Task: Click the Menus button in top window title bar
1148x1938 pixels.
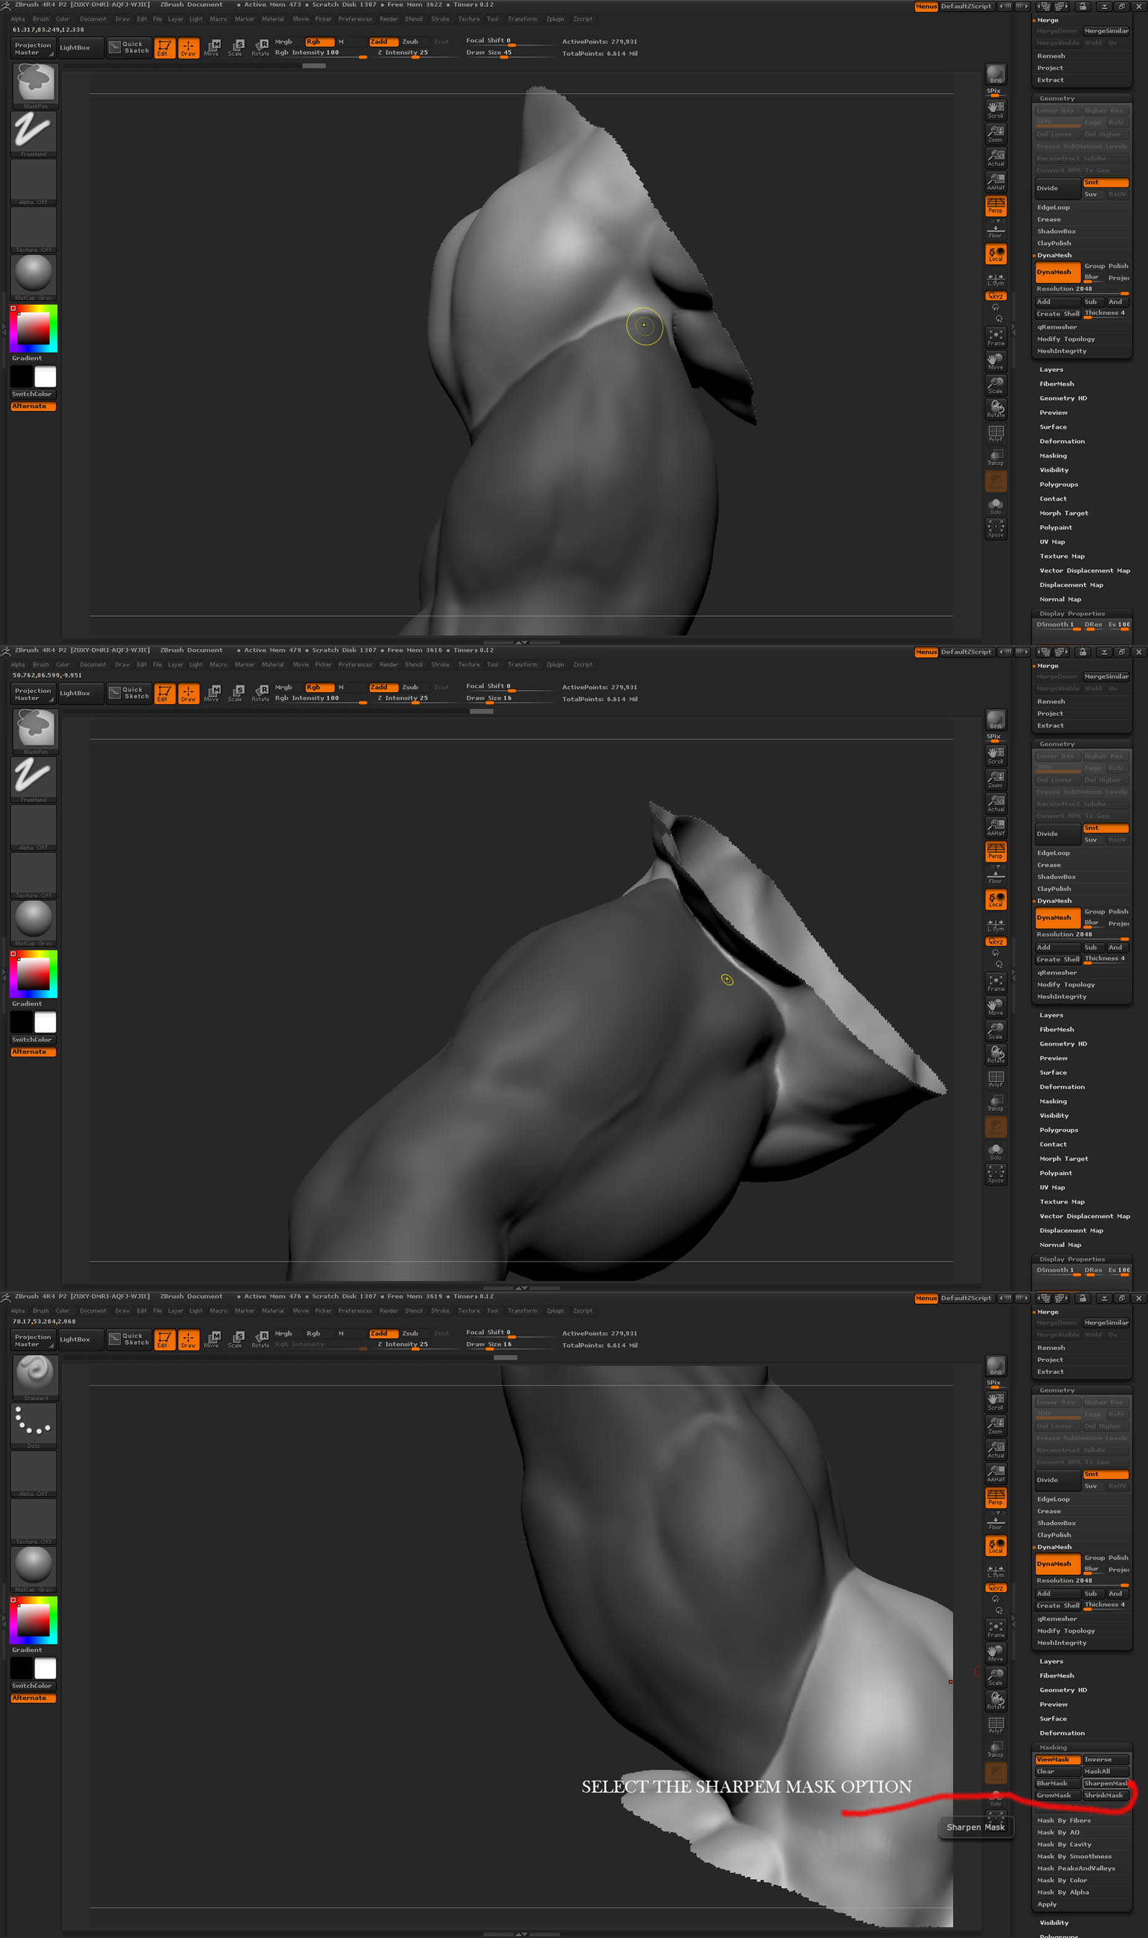Action: coord(926,6)
